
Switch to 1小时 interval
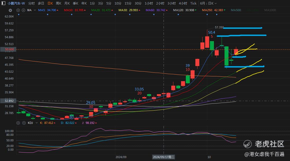pos(149,3)
